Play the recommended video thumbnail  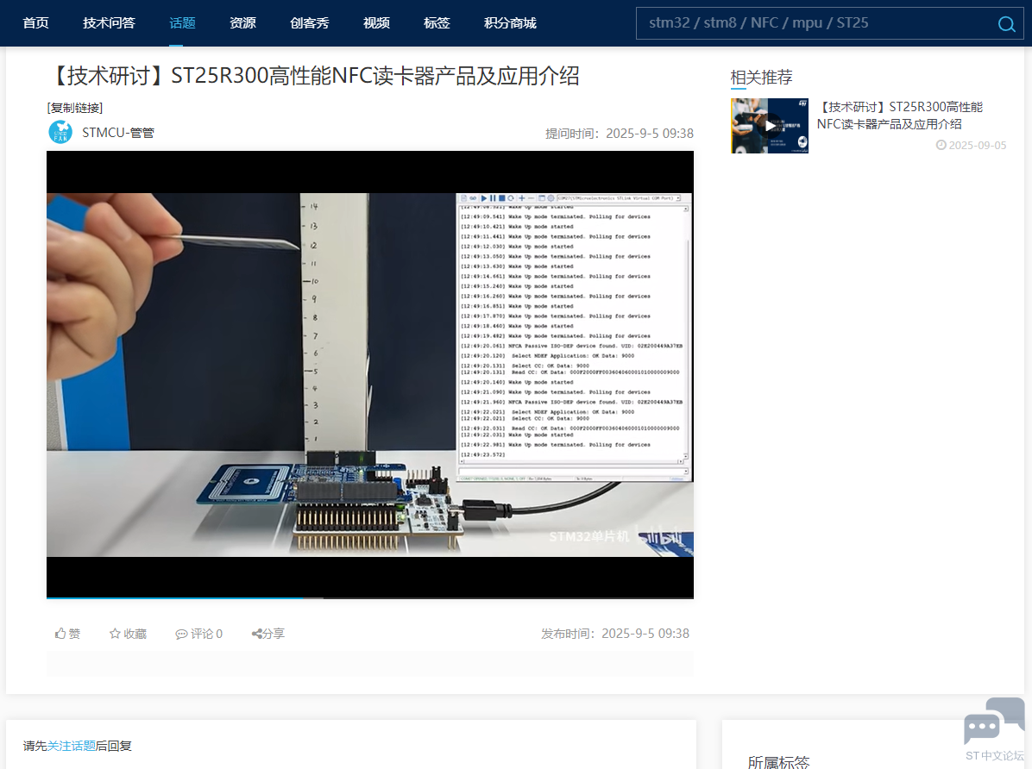(770, 126)
